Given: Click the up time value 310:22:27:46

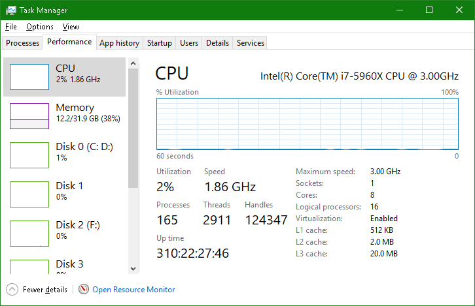Looking at the screenshot, I should coord(192,253).
